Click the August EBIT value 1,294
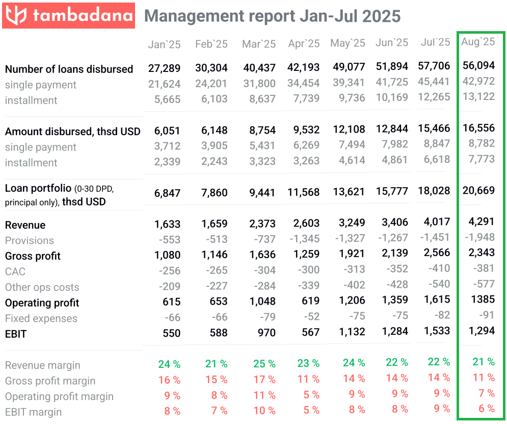Viewport: 507px width, 424px height. click(482, 331)
